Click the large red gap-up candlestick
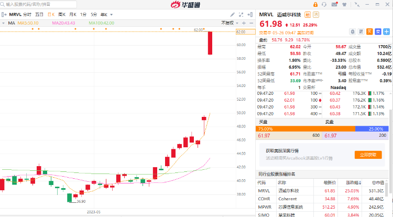Screen dimensions: 393x217 (210, 43)
